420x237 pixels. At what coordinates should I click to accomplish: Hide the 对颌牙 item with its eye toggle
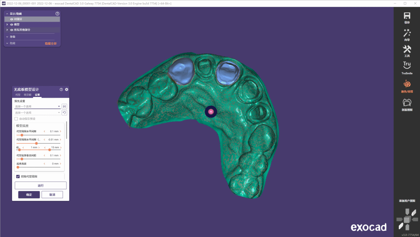pyautogui.click(x=12, y=19)
